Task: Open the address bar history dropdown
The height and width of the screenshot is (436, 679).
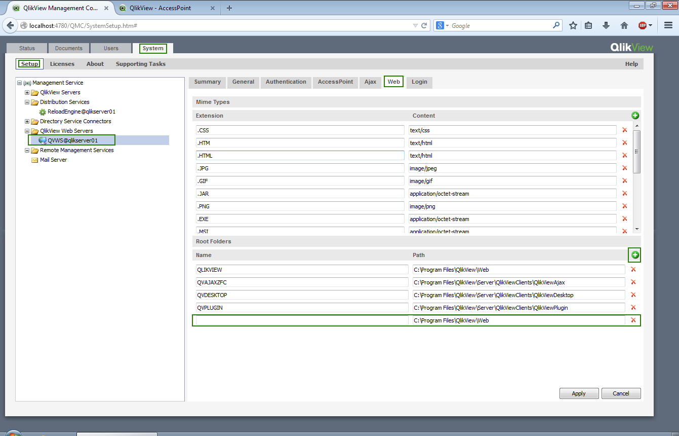Action: pyautogui.click(x=415, y=25)
